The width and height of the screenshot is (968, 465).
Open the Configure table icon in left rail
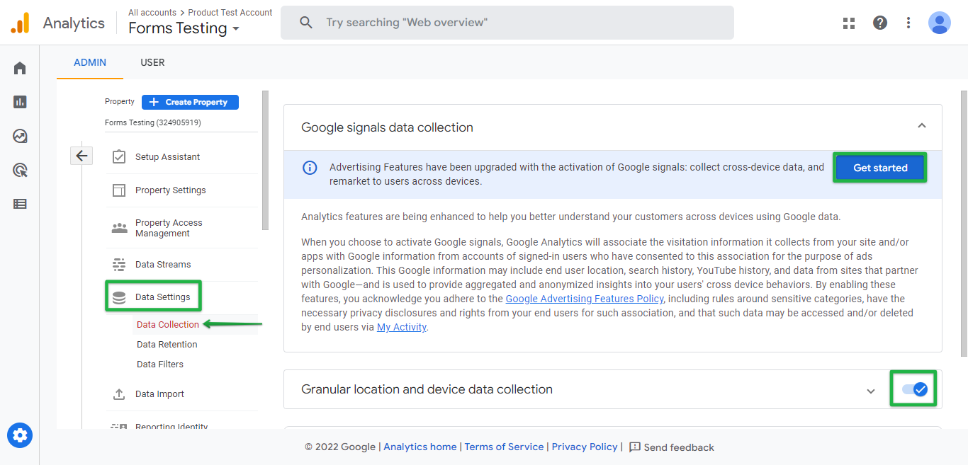point(20,204)
